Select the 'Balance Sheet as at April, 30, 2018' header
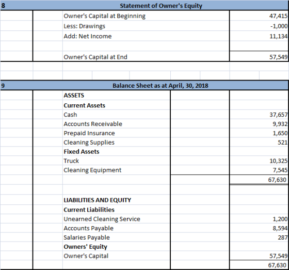Viewport: 289px width, 270px height. click(160, 86)
